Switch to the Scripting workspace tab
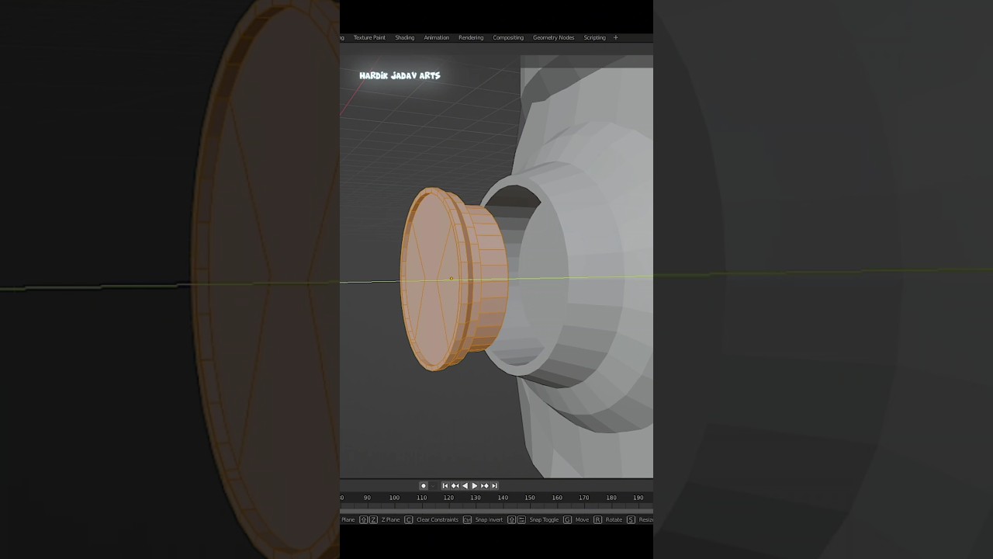This screenshot has height=559, width=993. click(595, 37)
